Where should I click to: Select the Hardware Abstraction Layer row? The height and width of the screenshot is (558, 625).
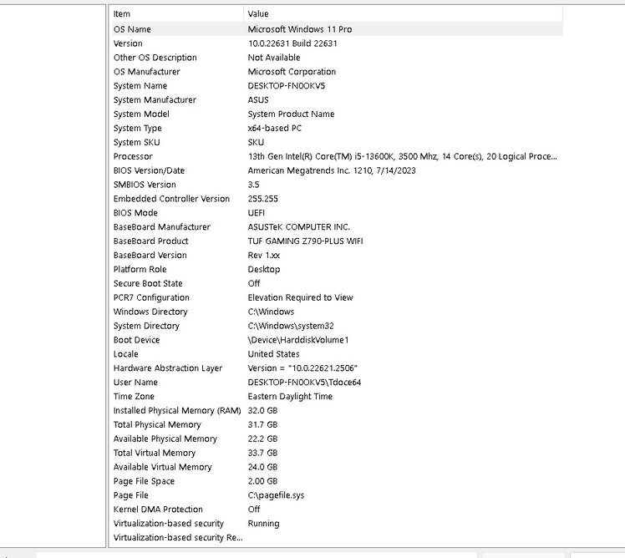click(338, 368)
